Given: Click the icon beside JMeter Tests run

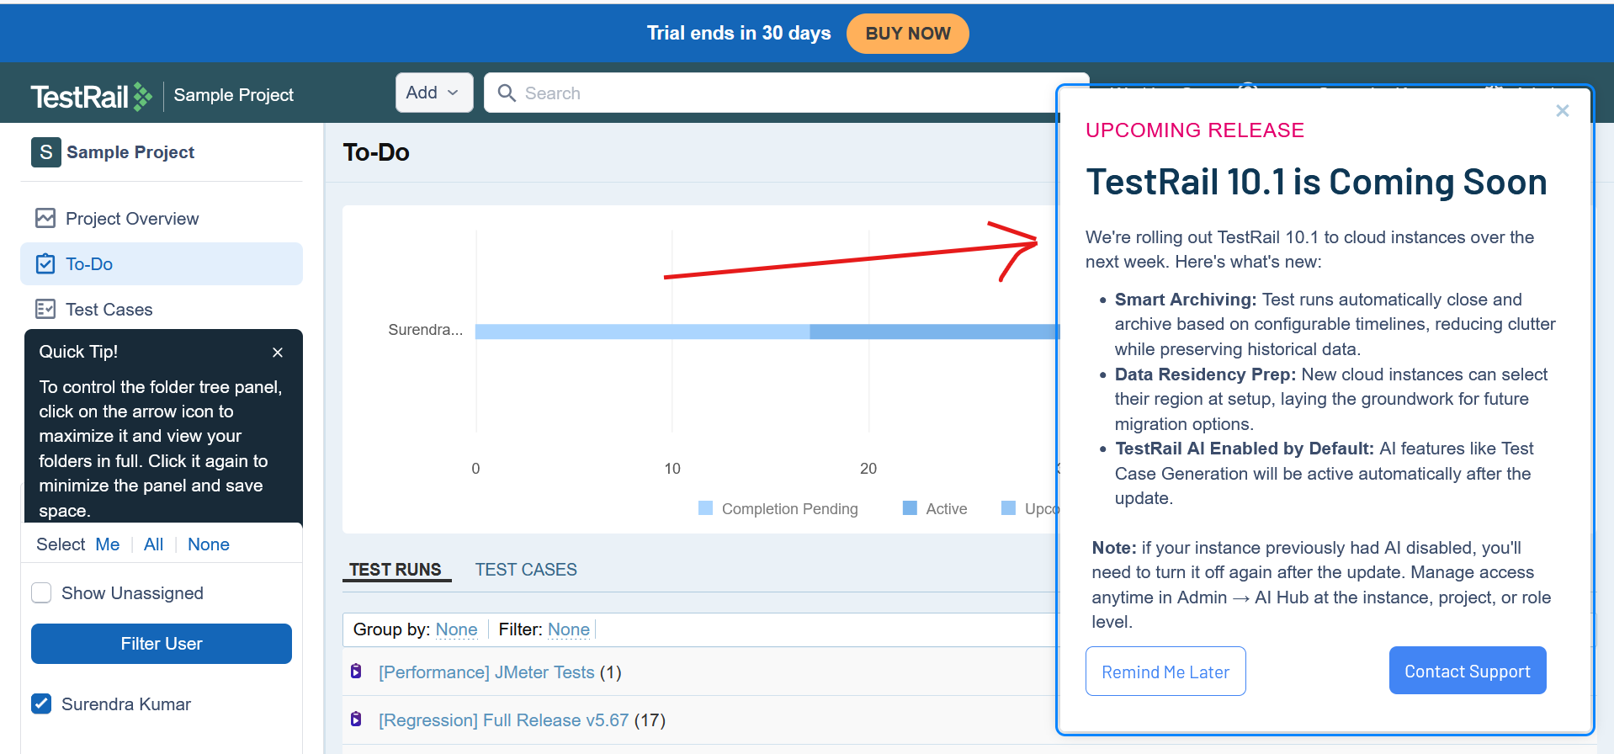Looking at the screenshot, I should click(356, 672).
